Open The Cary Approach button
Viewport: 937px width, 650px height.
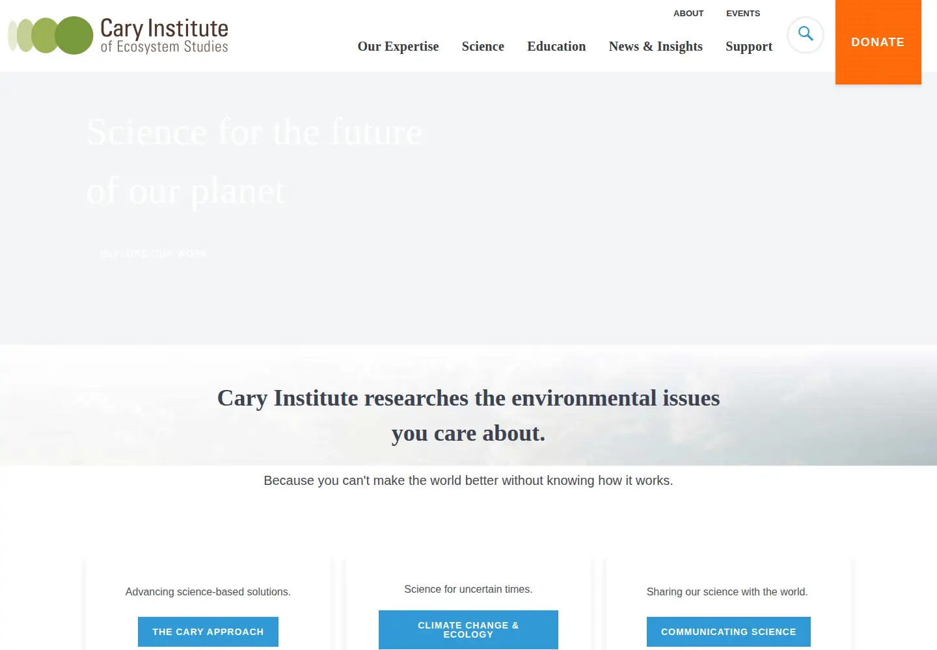[208, 632]
